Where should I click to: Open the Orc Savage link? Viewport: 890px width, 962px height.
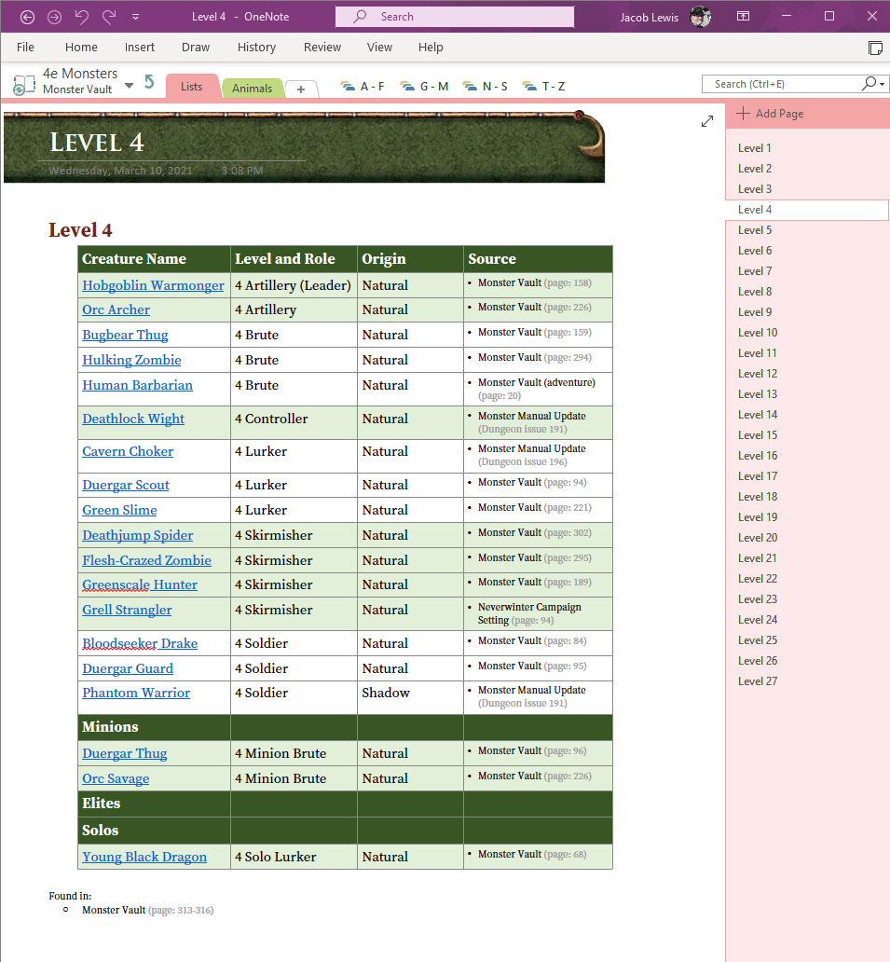pos(116,778)
